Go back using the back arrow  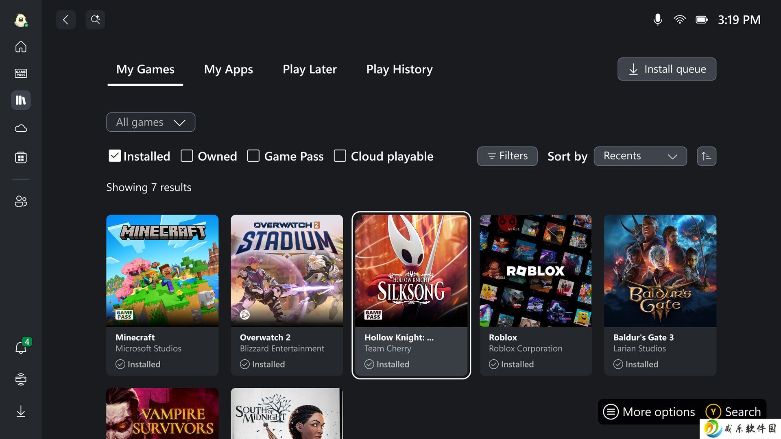click(x=66, y=20)
